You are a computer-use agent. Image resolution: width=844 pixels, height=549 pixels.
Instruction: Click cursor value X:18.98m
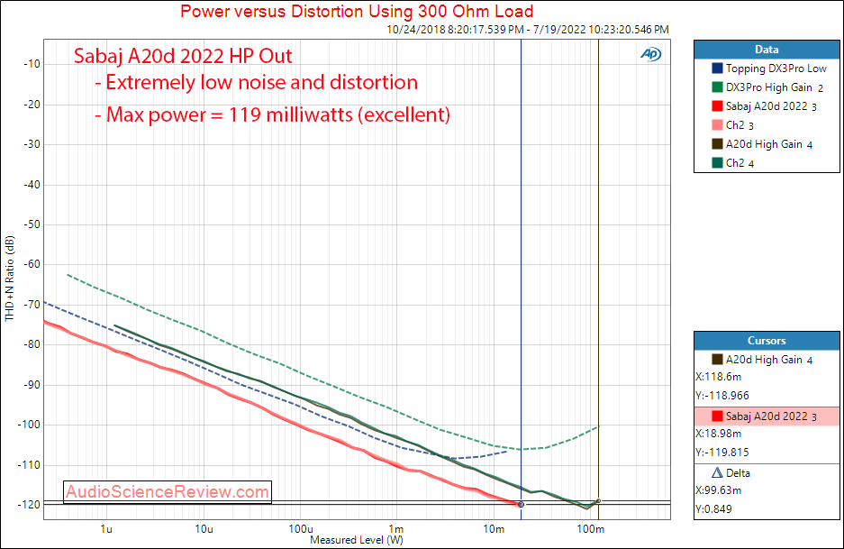point(718,434)
